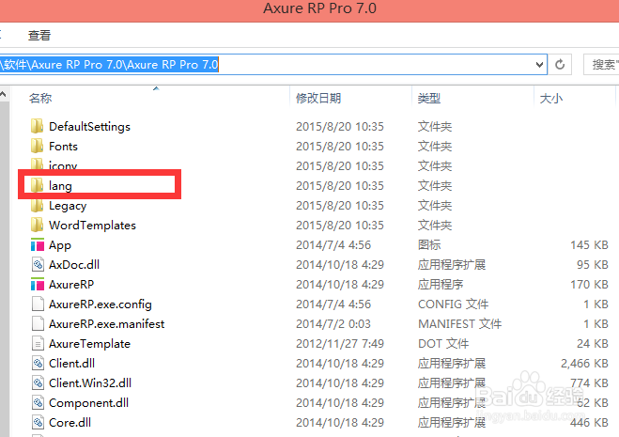Viewport: 619px width, 437px height.
Task: Click the 搜索 search box
Action: tap(601, 65)
